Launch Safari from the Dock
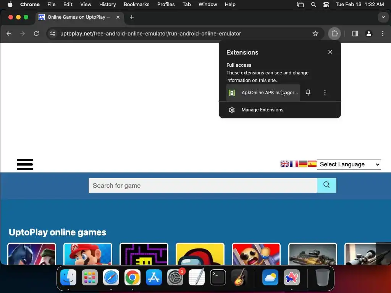Screen dimensions: 391x293 [x=111, y=277]
